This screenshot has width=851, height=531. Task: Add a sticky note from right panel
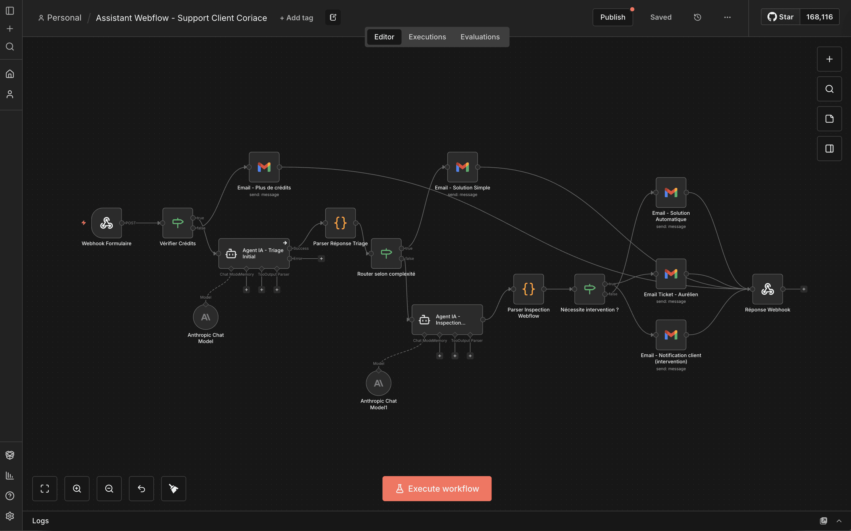point(829,119)
